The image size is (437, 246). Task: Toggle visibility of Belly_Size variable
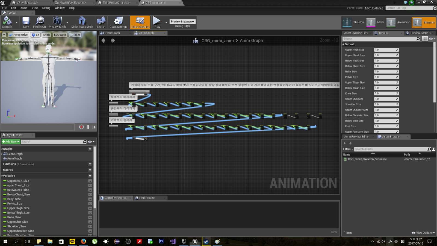point(90,199)
